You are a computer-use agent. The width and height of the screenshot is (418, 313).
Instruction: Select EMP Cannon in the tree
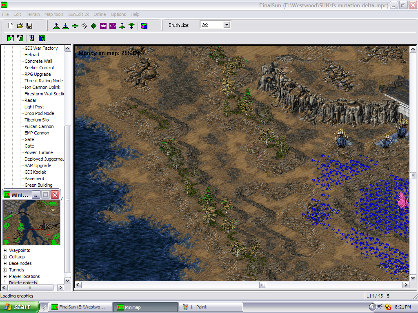click(37, 133)
